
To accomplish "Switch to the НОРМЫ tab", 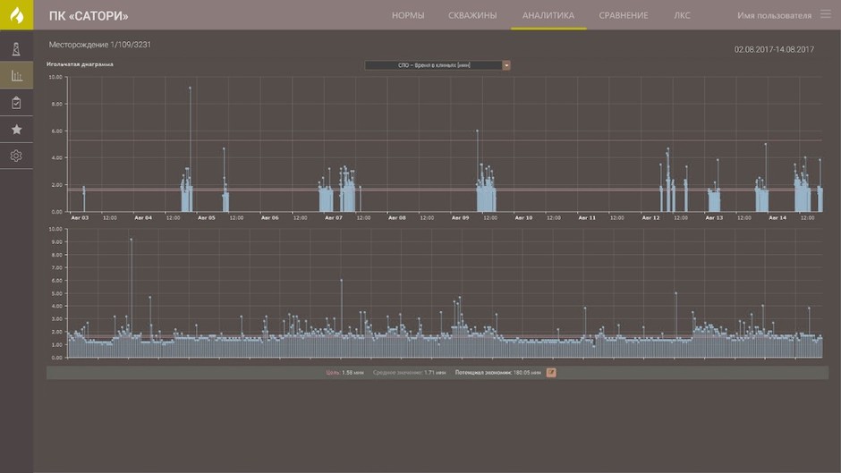I will point(408,15).
